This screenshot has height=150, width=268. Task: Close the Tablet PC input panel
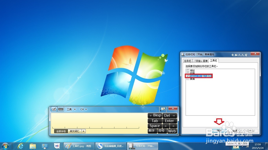[x=173, y=108]
